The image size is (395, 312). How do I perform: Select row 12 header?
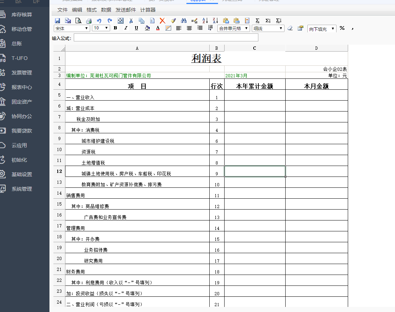point(59,171)
